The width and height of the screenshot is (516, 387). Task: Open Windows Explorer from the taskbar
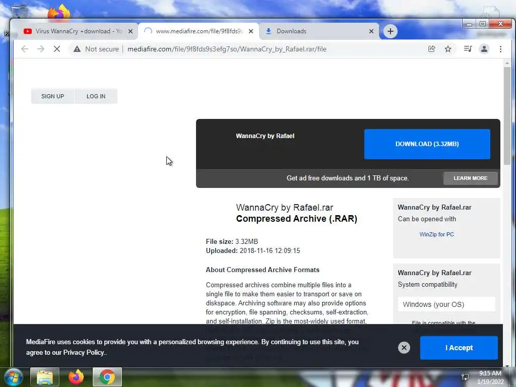pyautogui.click(x=45, y=377)
